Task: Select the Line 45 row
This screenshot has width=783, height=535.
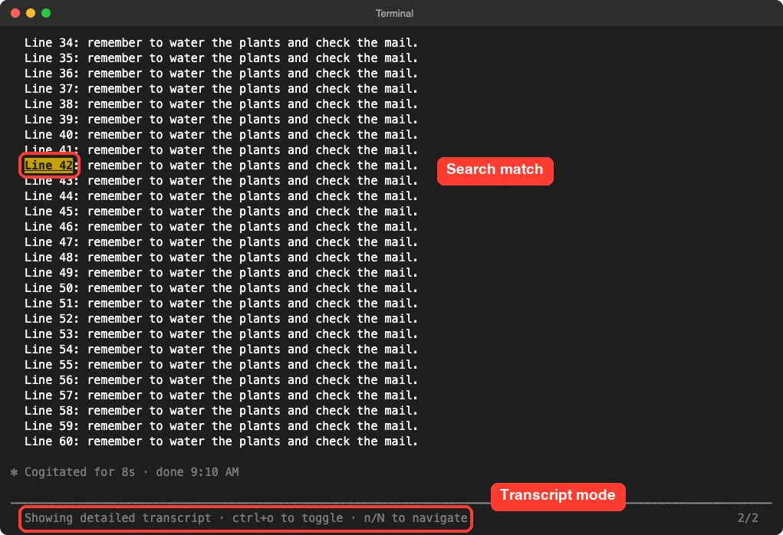Action: [221, 212]
